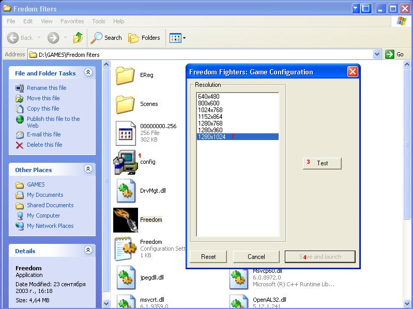This screenshot has height=309, width=413.
Task: Choose the 1280x768 resolution
Action: pyautogui.click(x=238, y=123)
